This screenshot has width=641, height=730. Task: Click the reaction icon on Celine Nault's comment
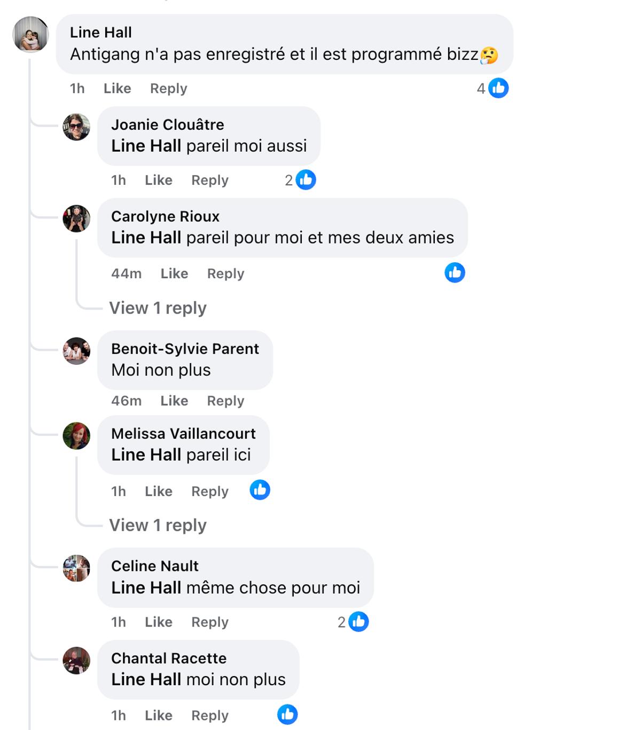[358, 621]
